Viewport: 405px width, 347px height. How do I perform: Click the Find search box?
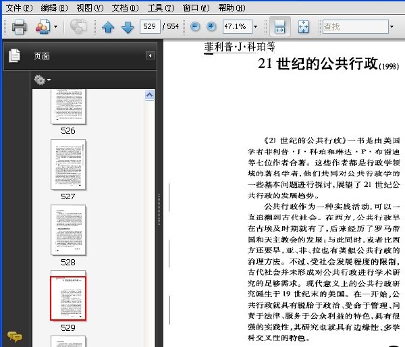pos(356,26)
